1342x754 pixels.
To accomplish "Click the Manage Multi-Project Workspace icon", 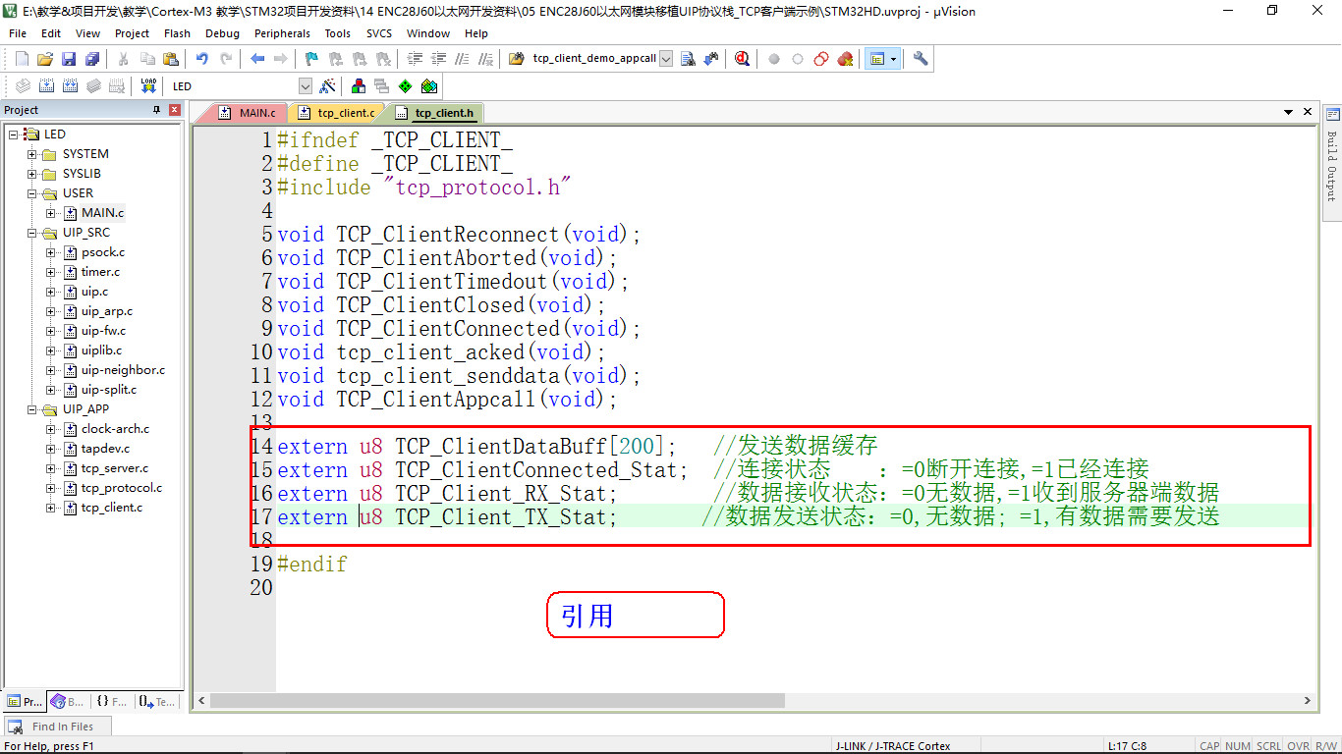I will point(381,86).
